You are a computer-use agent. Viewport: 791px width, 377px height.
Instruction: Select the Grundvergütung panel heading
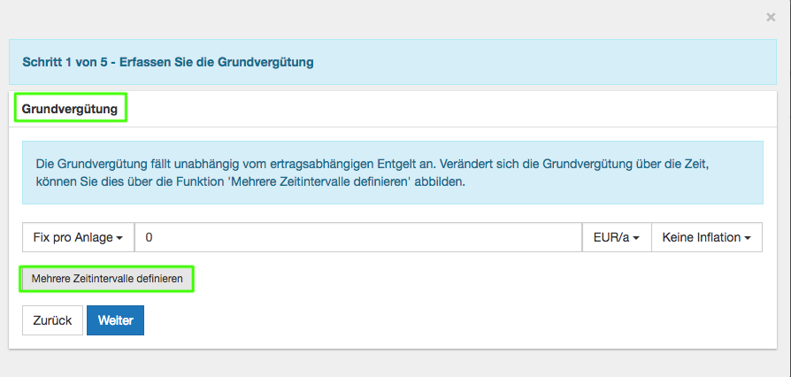[x=70, y=108]
